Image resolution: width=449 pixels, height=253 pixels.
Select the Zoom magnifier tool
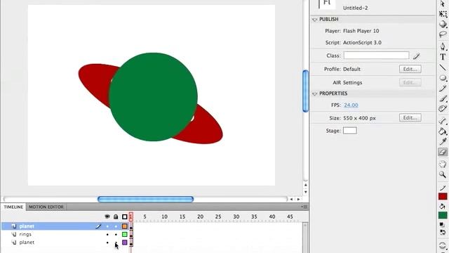tap(443, 174)
